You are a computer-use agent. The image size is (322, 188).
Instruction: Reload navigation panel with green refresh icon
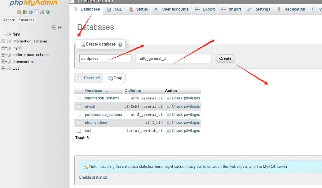(x=48, y=12)
